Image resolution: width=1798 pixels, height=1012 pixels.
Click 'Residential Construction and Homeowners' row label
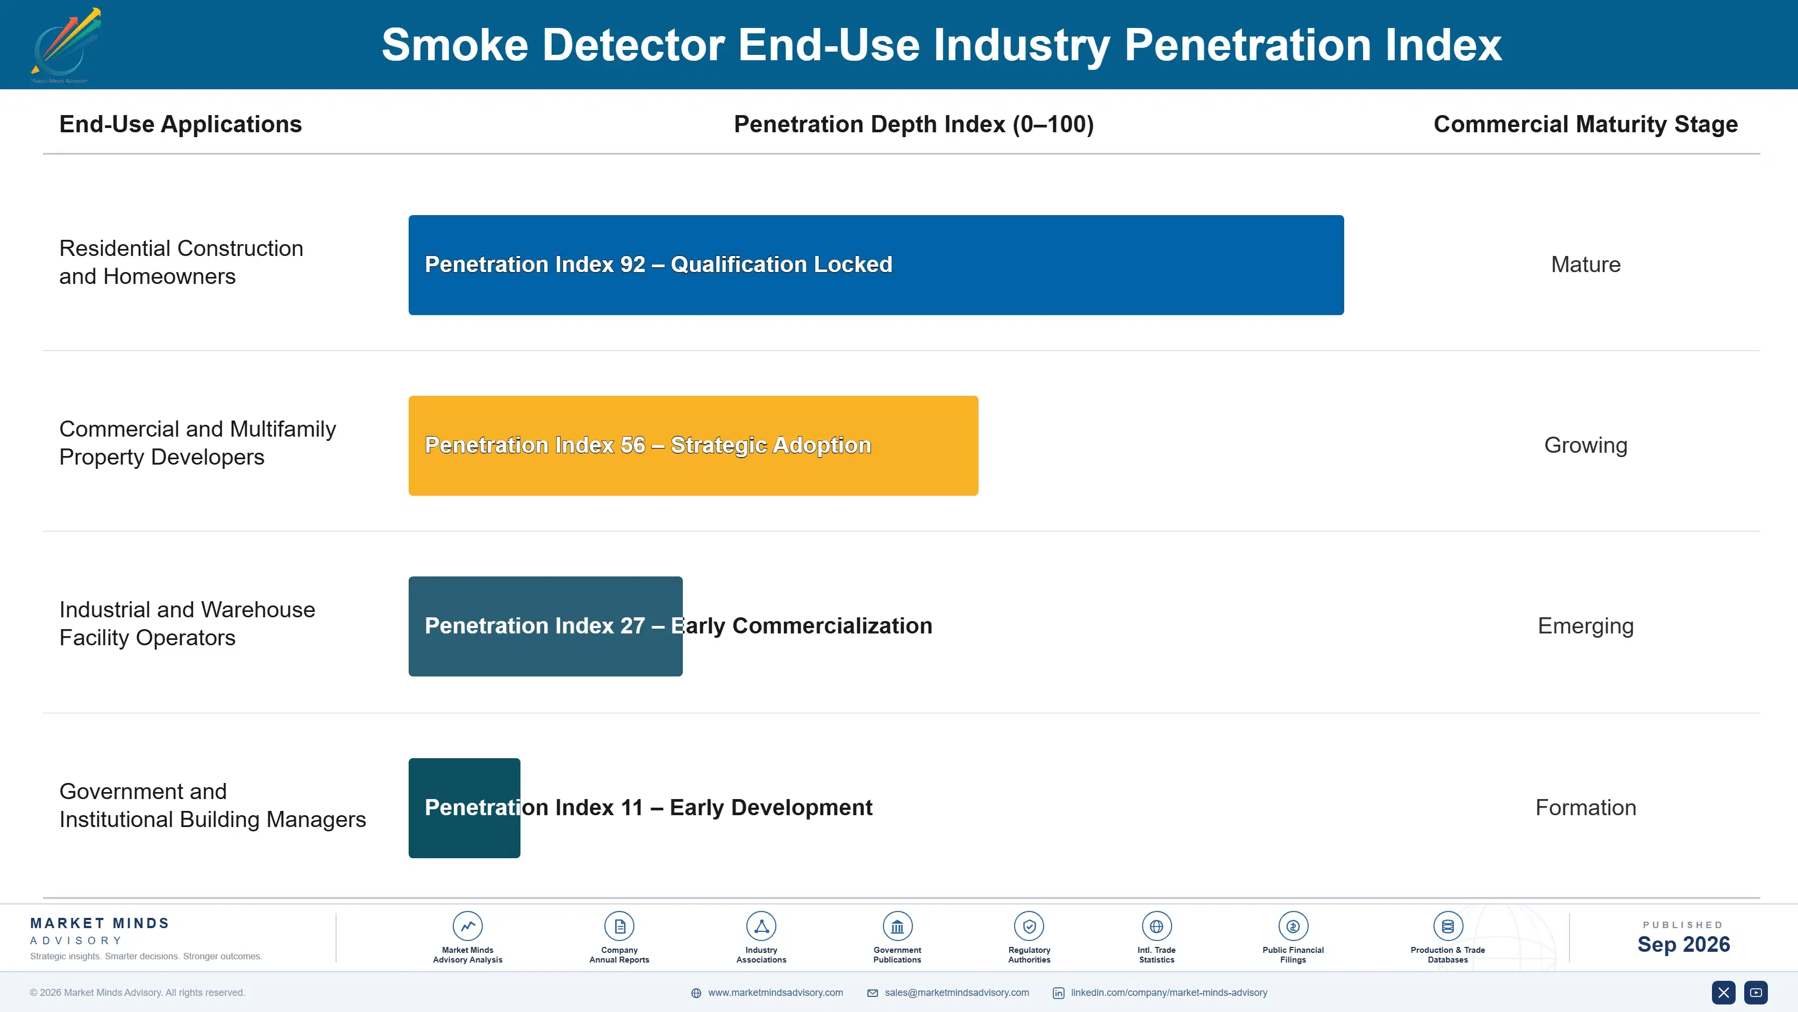tap(181, 262)
